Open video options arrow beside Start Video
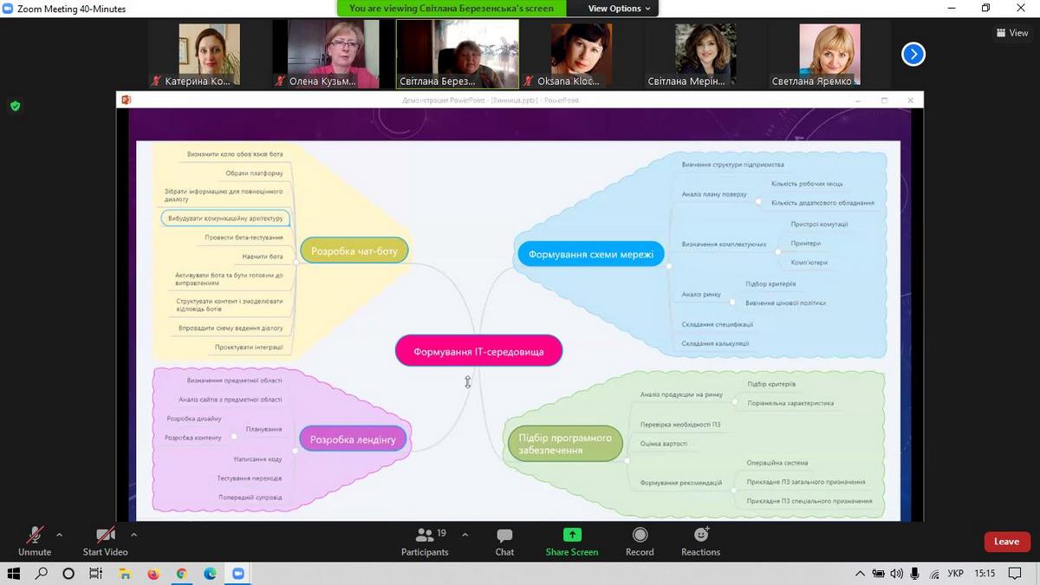Image resolution: width=1040 pixels, height=585 pixels. 133,535
